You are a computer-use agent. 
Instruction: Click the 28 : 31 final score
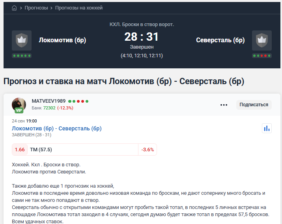click(x=142, y=37)
